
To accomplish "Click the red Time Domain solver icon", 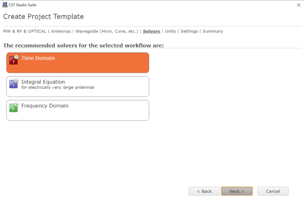I will [14, 60].
